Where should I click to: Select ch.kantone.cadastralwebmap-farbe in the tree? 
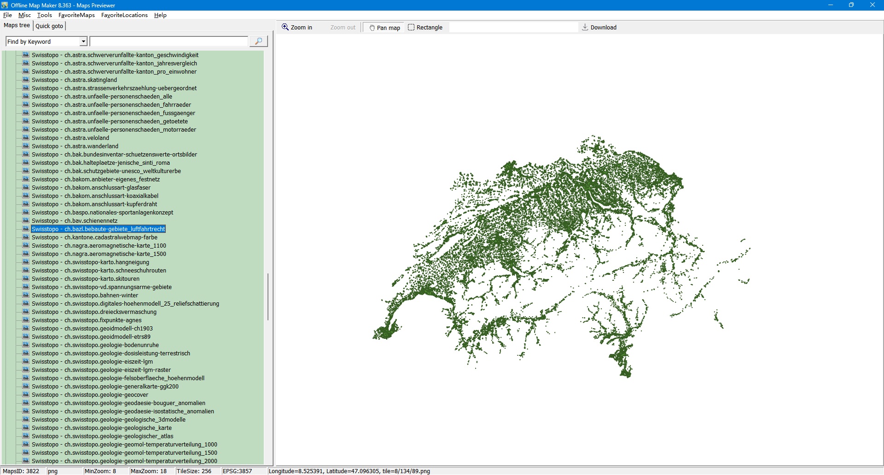tap(110, 237)
